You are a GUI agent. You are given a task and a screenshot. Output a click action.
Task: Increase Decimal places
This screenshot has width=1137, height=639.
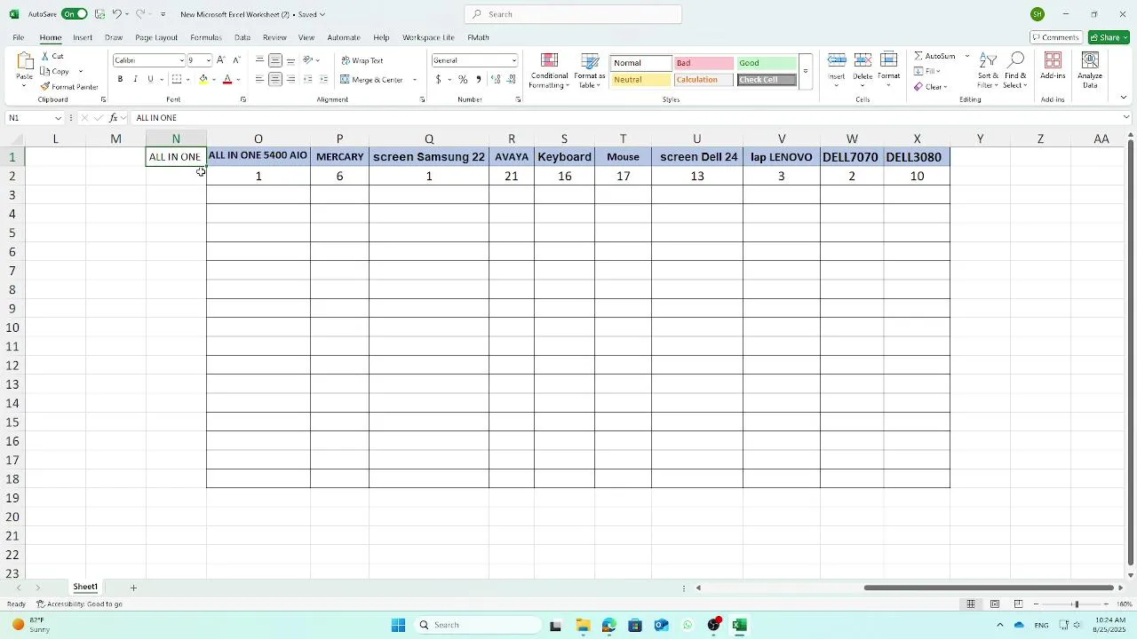pos(496,79)
